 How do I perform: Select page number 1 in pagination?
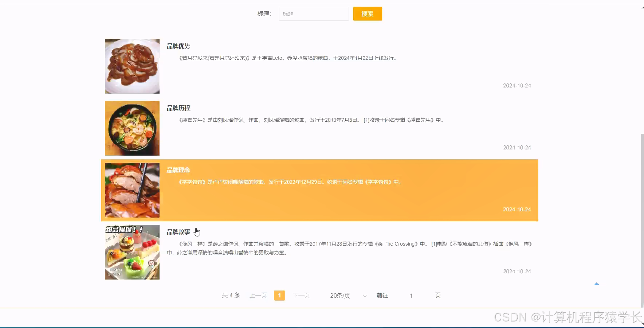tap(279, 295)
